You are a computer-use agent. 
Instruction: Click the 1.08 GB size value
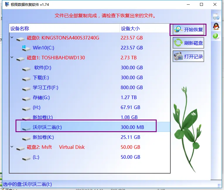[x=129, y=117]
